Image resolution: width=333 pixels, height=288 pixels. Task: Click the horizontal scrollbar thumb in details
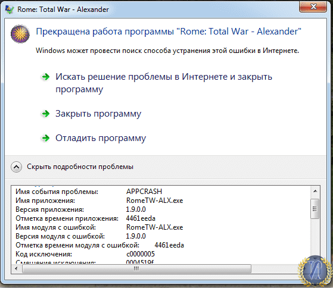(136, 269)
